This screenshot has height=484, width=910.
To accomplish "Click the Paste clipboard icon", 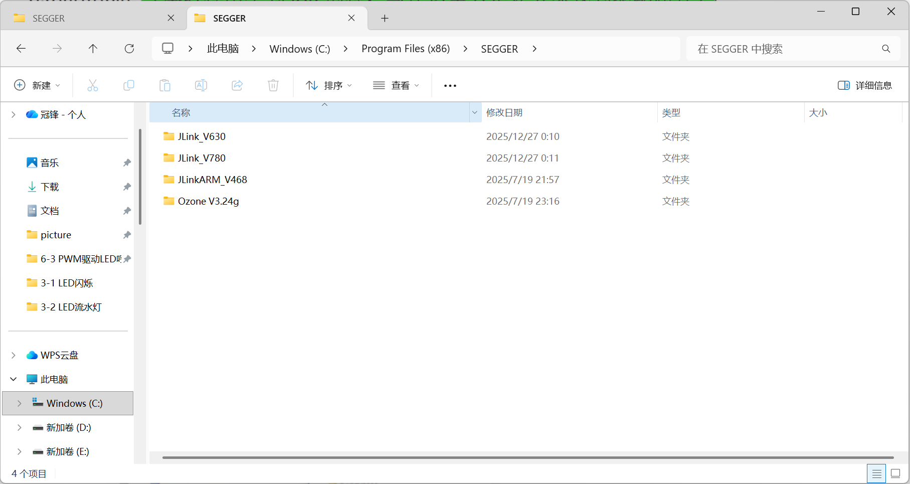I will pos(165,85).
